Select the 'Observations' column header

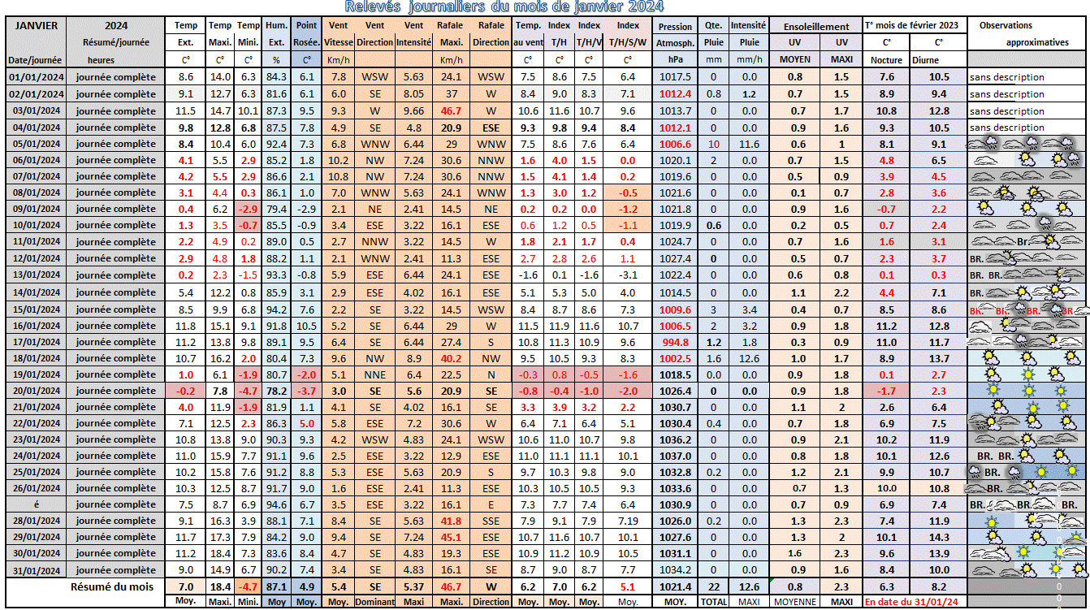tap(1006, 25)
